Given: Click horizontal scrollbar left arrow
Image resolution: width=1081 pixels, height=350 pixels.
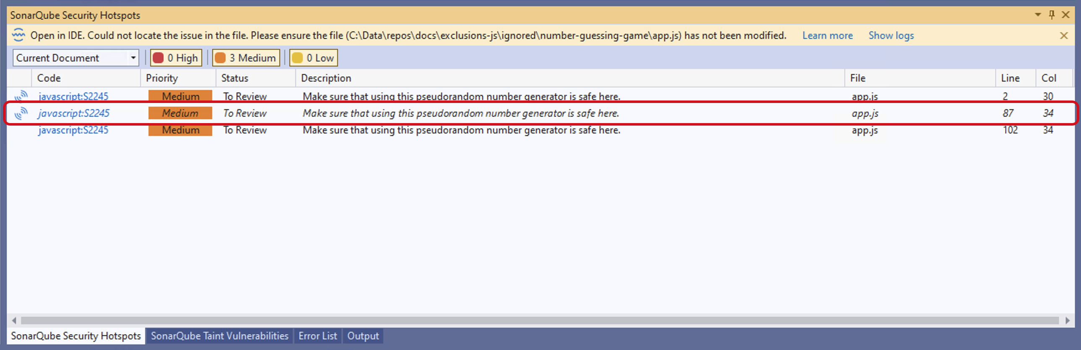Looking at the screenshot, I should [x=14, y=321].
